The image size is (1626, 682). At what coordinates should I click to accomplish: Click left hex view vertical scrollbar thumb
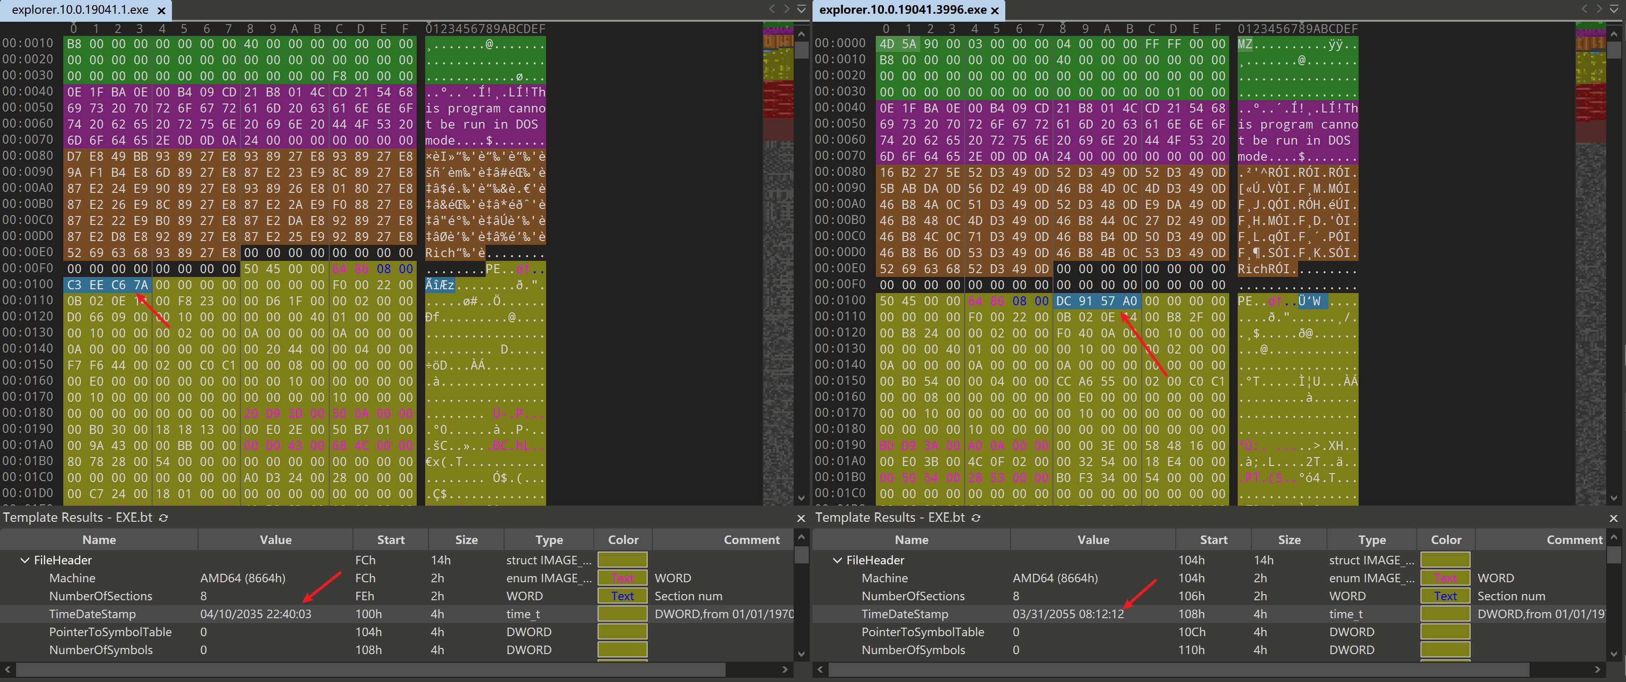click(802, 50)
